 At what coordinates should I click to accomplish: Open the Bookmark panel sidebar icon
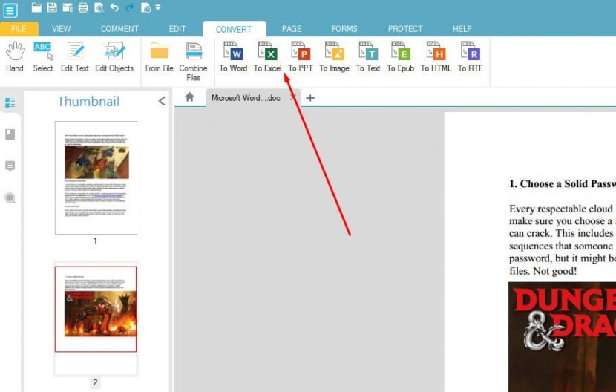[x=10, y=134]
